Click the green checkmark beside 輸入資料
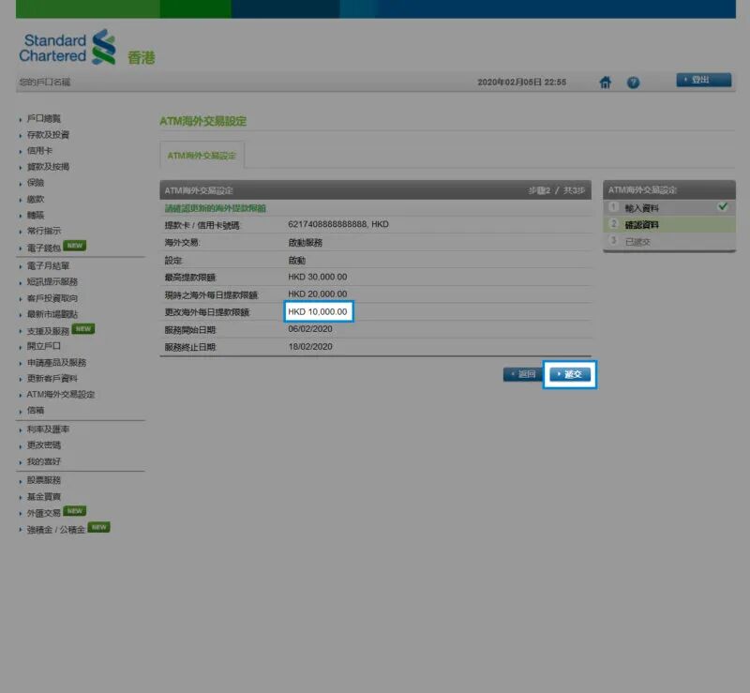Screen dimensions: 750x693 point(721,206)
